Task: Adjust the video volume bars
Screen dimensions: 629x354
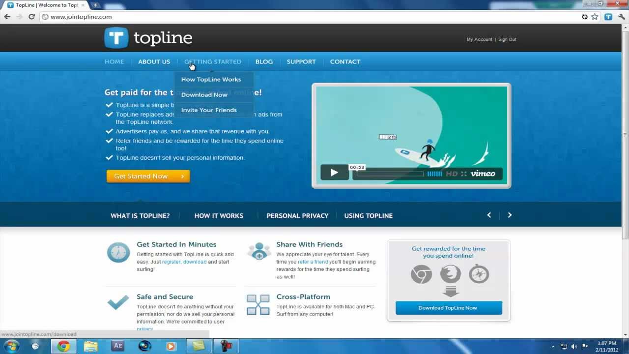Action: click(x=434, y=174)
